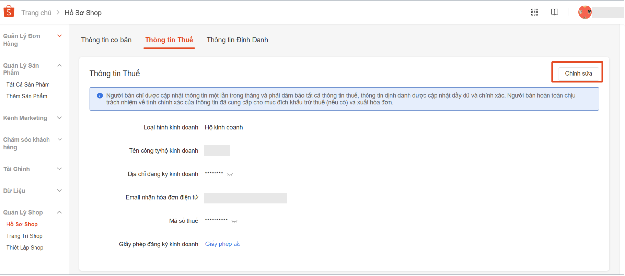Viewport: 625px width, 276px height.
Task: Expand the Dữ Liệu section
Action: coord(60,191)
